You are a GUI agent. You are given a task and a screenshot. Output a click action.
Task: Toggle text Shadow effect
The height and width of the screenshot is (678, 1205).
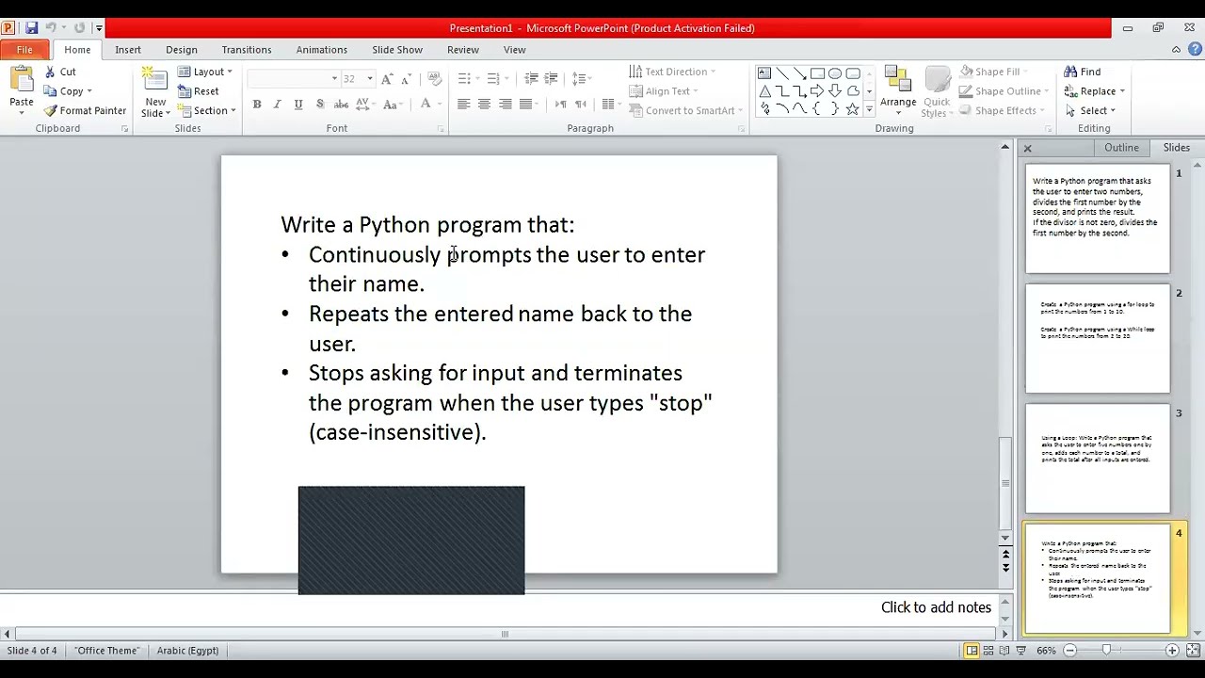point(320,105)
